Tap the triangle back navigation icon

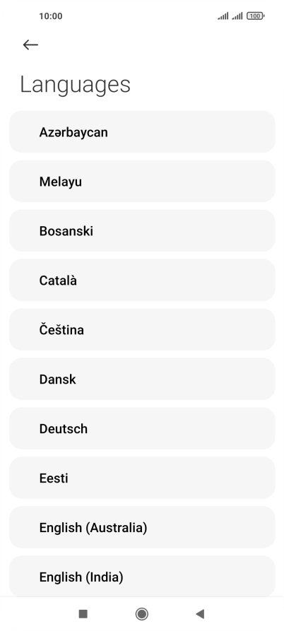[x=200, y=614]
